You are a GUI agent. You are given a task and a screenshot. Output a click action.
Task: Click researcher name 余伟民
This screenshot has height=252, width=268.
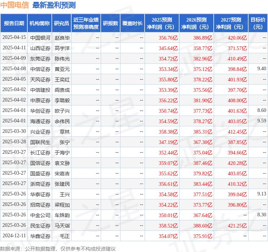click(62, 121)
